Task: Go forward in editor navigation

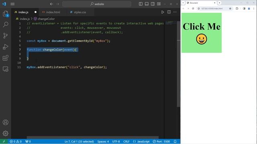Action: (x=58, y=4)
